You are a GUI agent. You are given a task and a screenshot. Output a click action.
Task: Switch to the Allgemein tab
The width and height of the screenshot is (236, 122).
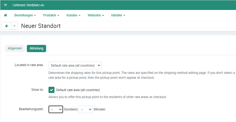[15, 48]
